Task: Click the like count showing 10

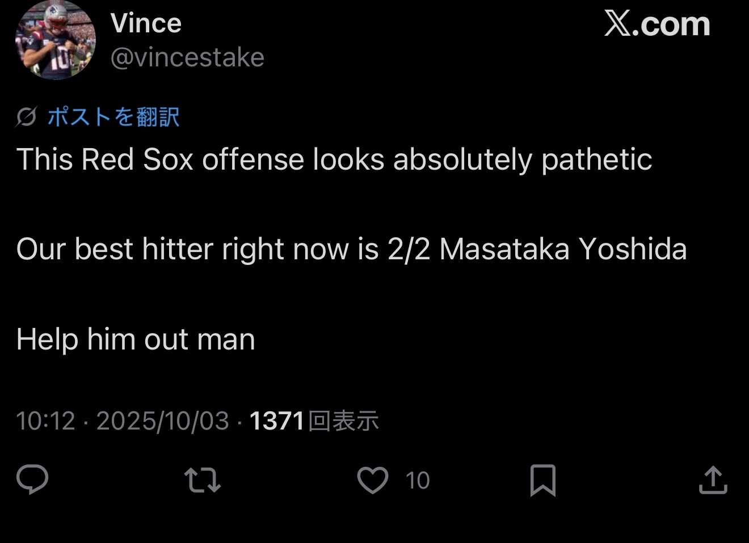Action: pyautogui.click(x=418, y=481)
